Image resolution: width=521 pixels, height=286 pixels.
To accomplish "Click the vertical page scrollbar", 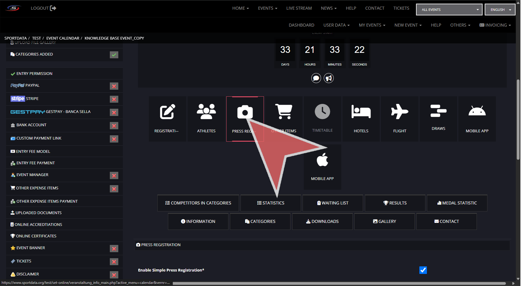I will (518, 121).
